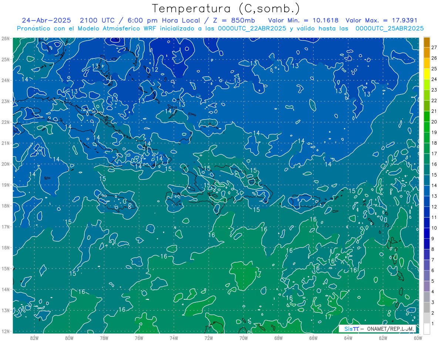Image resolution: width=444 pixels, height=343 pixels.
Task: Click the 16N latitude axis label
Action: tap(5, 248)
